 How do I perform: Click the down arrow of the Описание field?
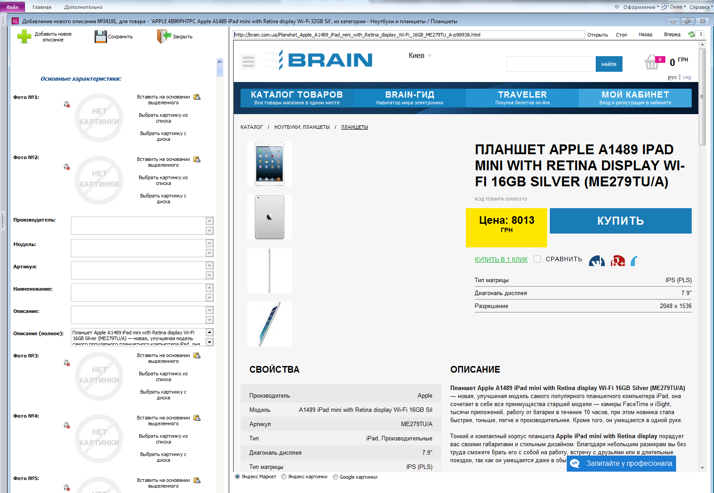tap(209, 320)
